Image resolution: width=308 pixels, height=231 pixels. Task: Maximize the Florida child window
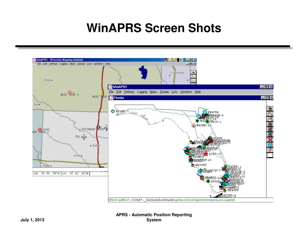267,98
